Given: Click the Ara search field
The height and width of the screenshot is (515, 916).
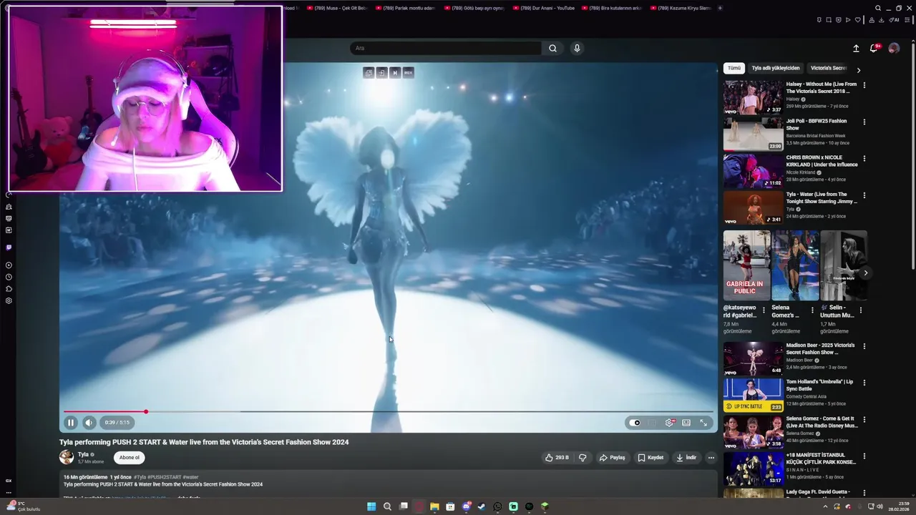Looking at the screenshot, I should pyautogui.click(x=445, y=48).
